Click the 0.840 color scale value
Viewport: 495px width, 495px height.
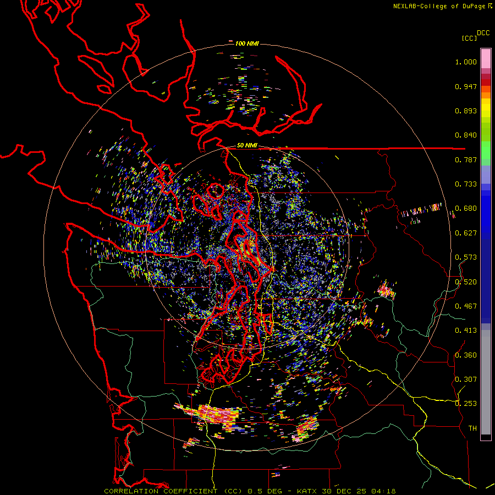[466, 135]
